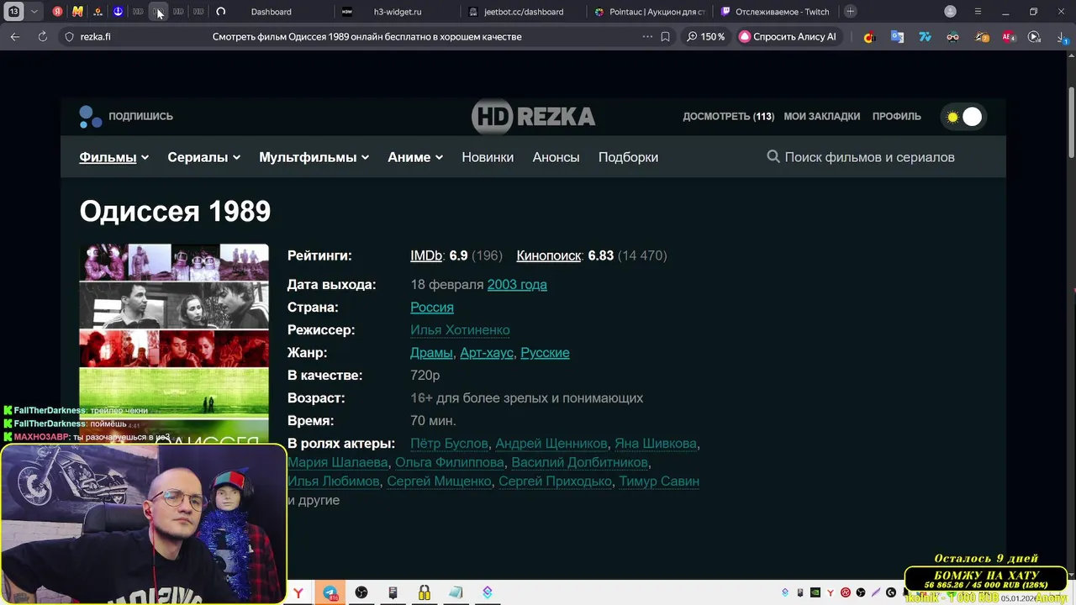Expand the tab groups chevron dropdown
This screenshot has width=1076, height=605.
34,12
